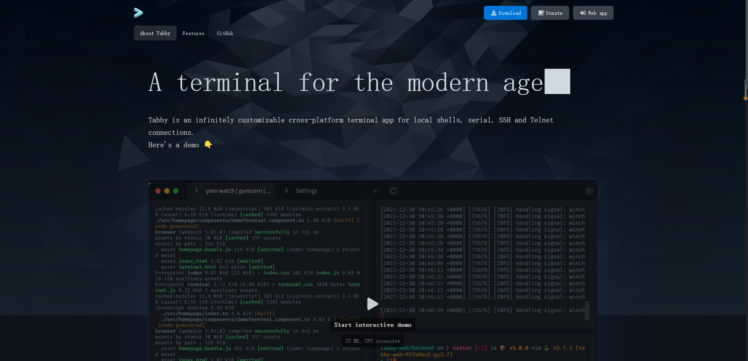The height and width of the screenshot is (361, 748).
Task: Click the blinking cursor block after 'age'
Action: (557, 82)
